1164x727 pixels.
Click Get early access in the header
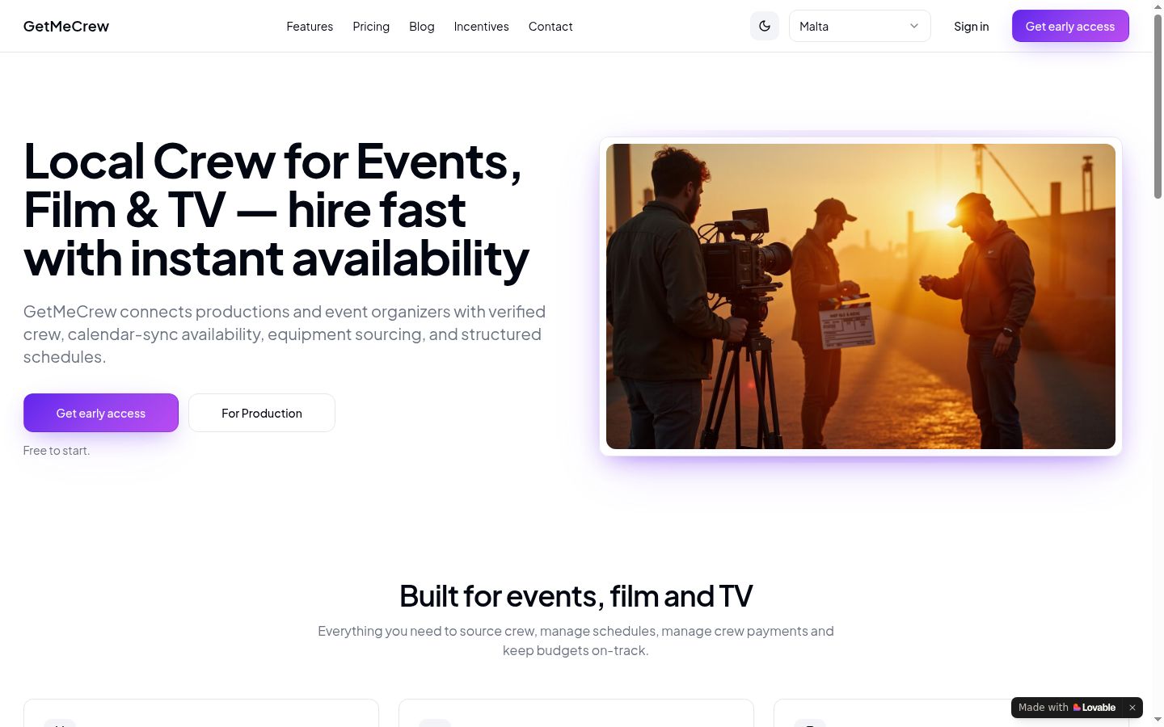click(1070, 26)
